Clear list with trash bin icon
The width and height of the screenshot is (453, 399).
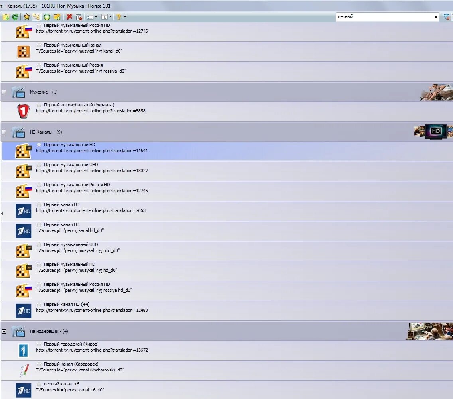click(79, 17)
